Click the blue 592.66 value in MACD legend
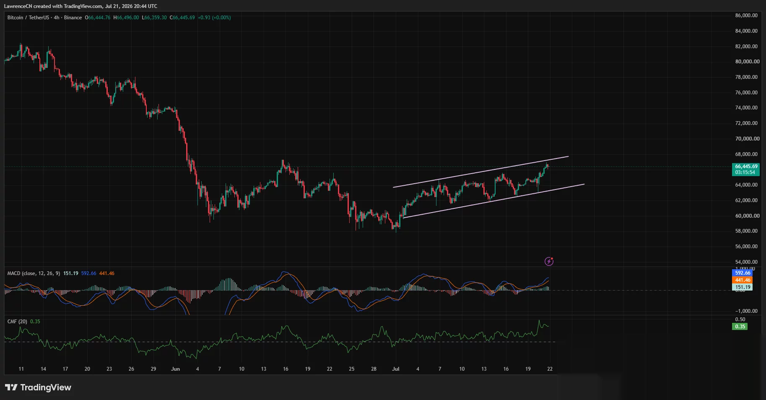The height and width of the screenshot is (400, 766). click(x=88, y=273)
